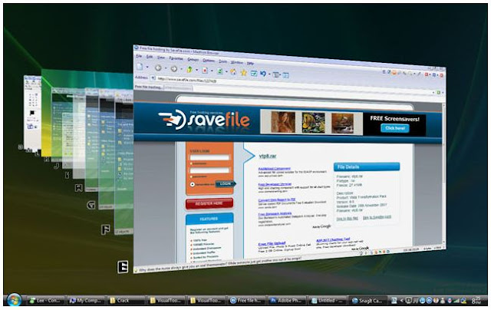Open dropdown arrow beside Stop icon
The height and width of the screenshot is (310, 491).
pos(212,71)
